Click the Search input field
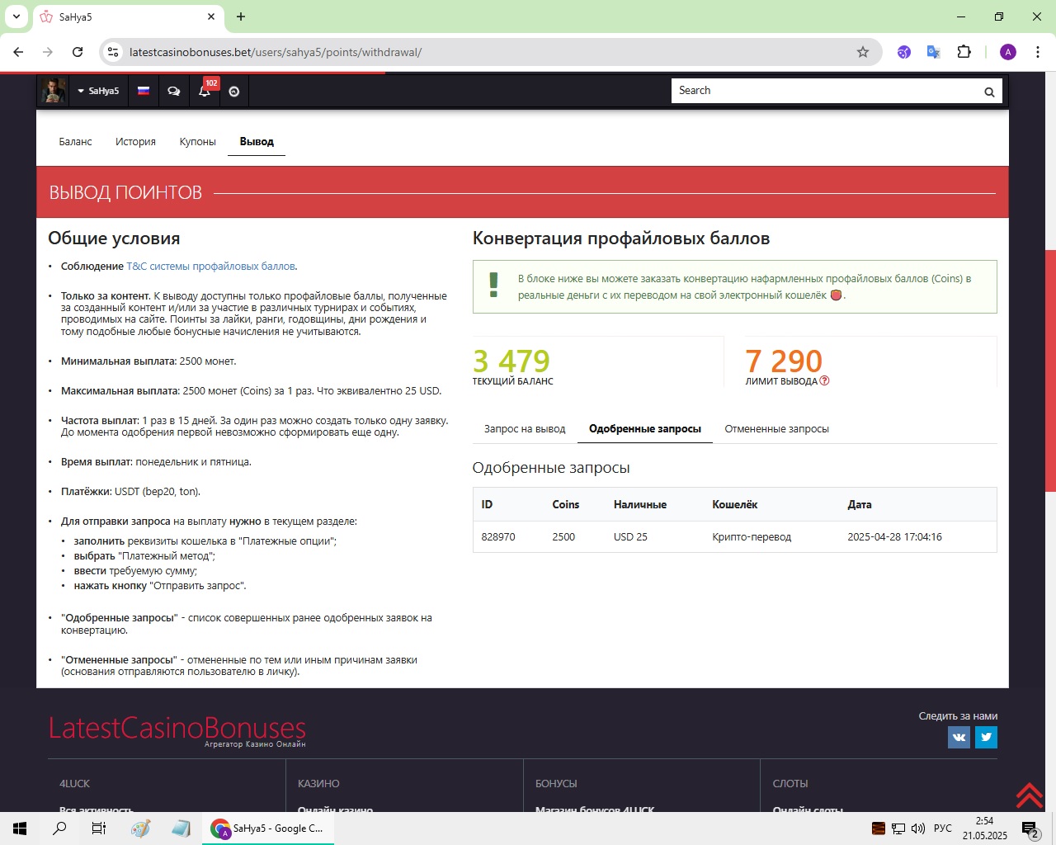 coord(825,91)
